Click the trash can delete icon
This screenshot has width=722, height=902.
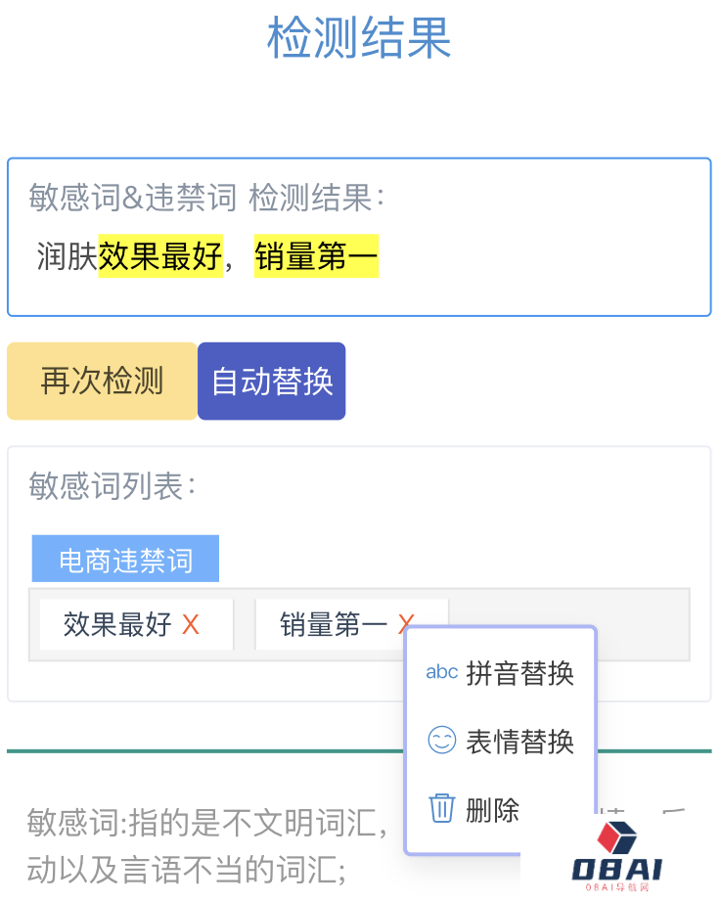point(441,808)
